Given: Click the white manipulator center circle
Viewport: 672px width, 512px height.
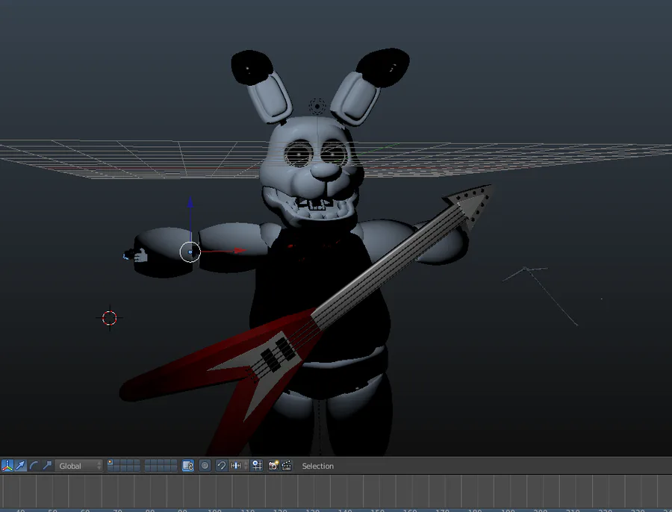Looking at the screenshot, I should tap(190, 252).
